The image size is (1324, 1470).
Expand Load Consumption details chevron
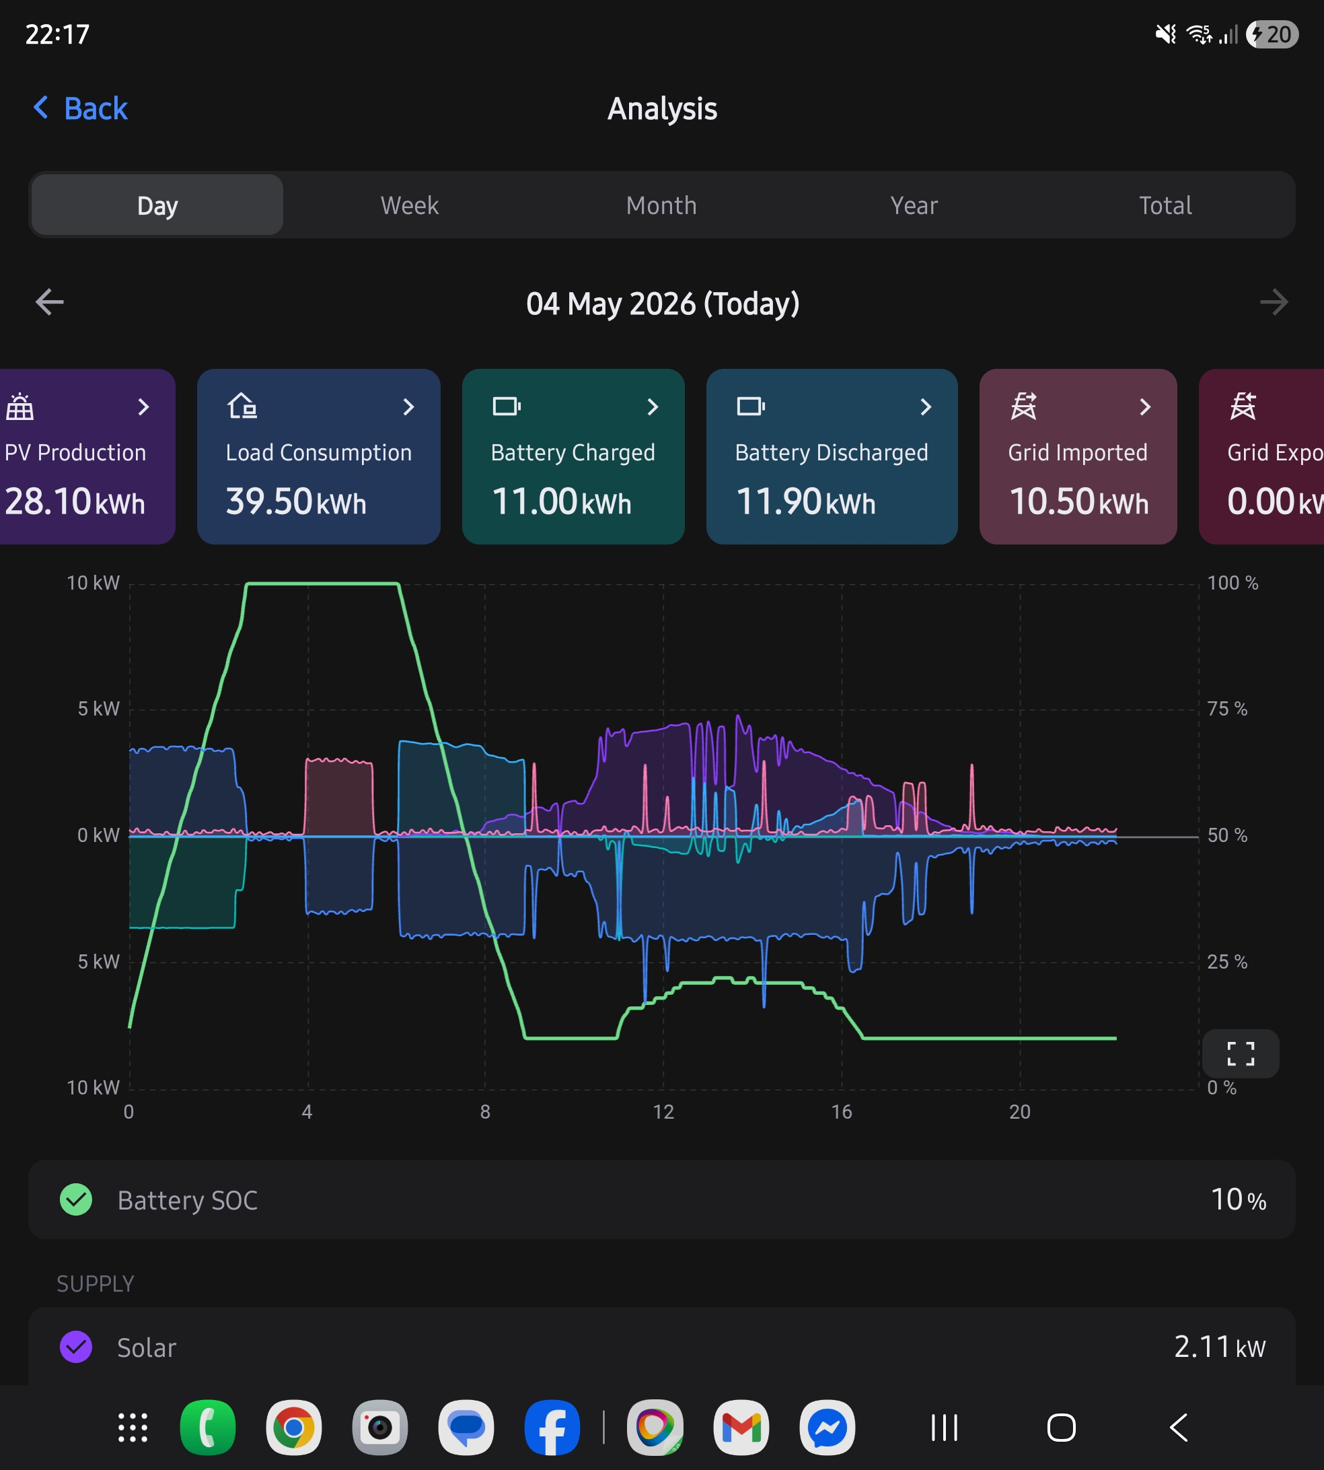tap(409, 407)
